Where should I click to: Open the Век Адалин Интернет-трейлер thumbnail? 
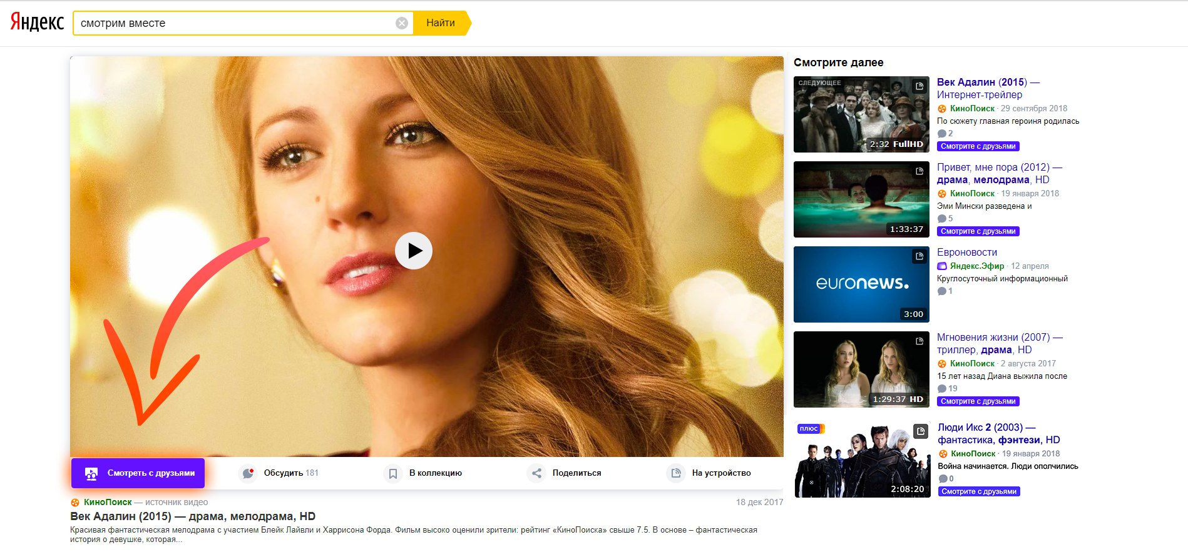[x=861, y=114]
